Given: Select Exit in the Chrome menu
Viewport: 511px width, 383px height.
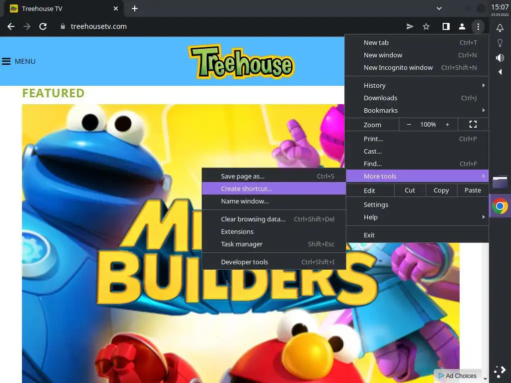Looking at the screenshot, I should [417, 235].
